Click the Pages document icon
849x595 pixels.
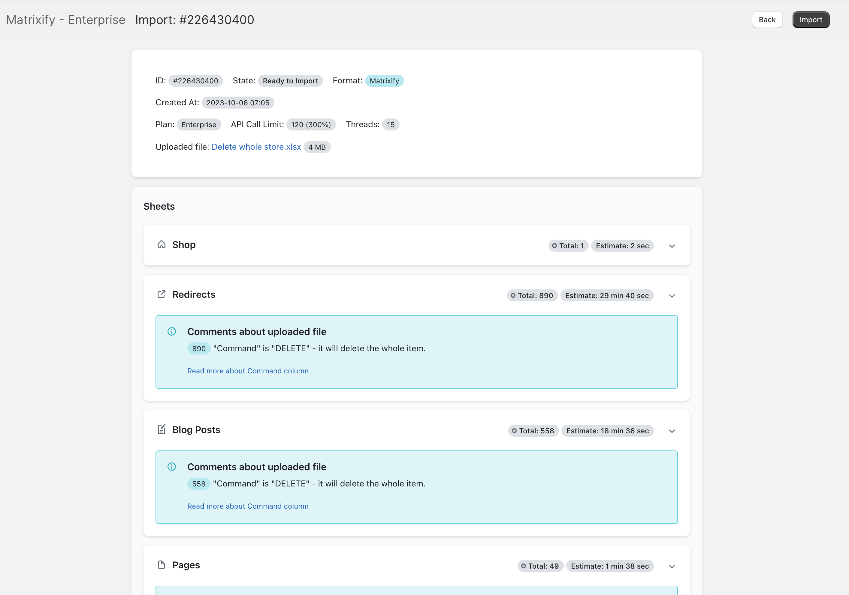pyautogui.click(x=162, y=565)
